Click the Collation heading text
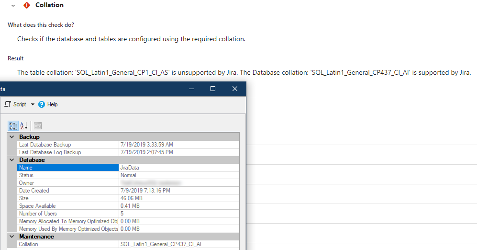Image resolution: width=477 pixels, height=250 pixels. tap(49, 5)
